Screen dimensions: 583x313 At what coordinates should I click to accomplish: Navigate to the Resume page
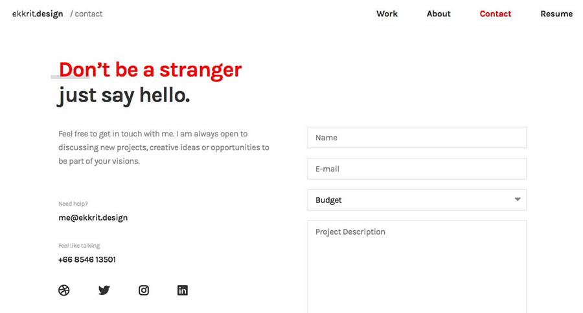pyautogui.click(x=556, y=14)
